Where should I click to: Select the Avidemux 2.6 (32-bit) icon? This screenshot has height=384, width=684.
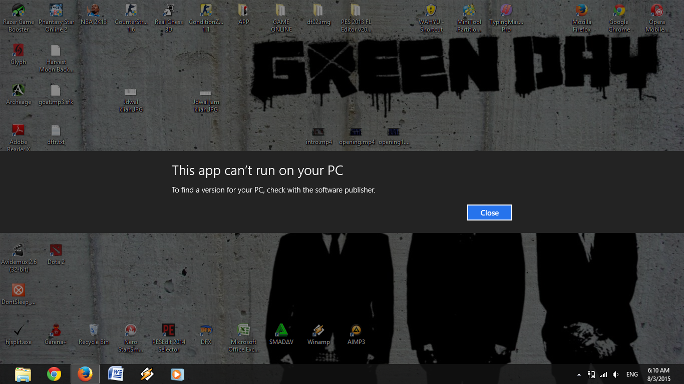[x=19, y=258]
